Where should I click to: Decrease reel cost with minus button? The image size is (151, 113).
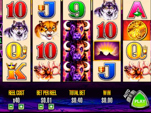pyautogui.click(x=11, y=107)
